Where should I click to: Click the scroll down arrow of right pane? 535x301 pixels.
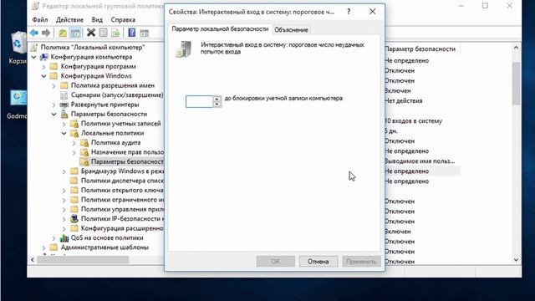click(x=516, y=260)
